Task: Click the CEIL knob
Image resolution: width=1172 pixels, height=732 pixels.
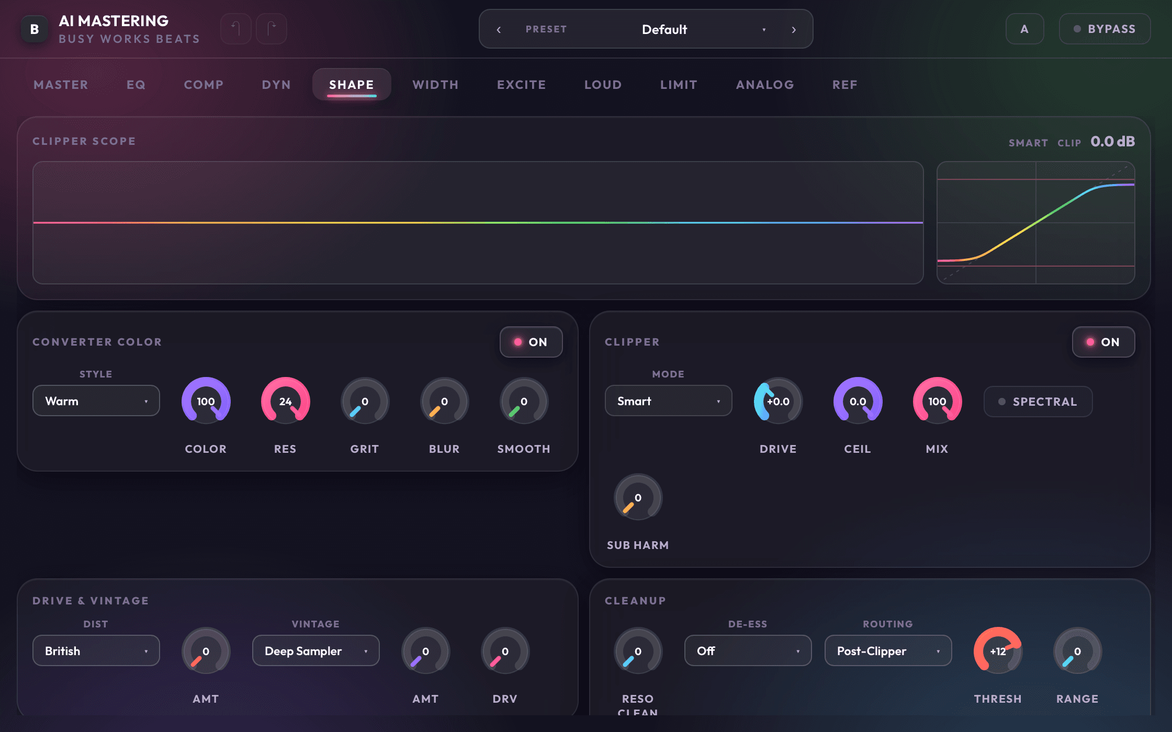Action: pos(858,401)
